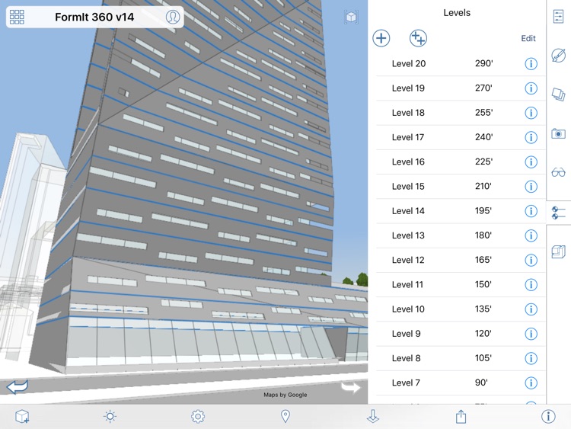Image resolution: width=571 pixels, height=429 pixels.
Task: Show info for Level 15
Action: tap(531, 186)
